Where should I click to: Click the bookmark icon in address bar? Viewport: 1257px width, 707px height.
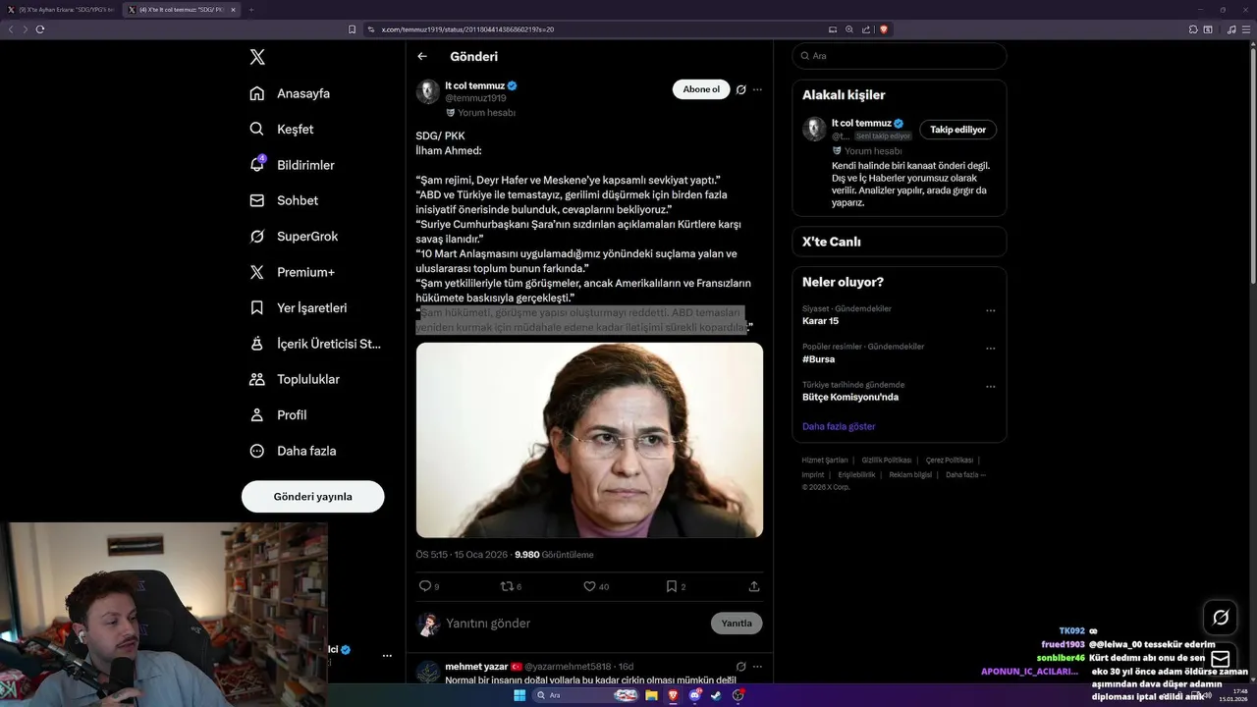pyautogui.click(x=353, y=29)
